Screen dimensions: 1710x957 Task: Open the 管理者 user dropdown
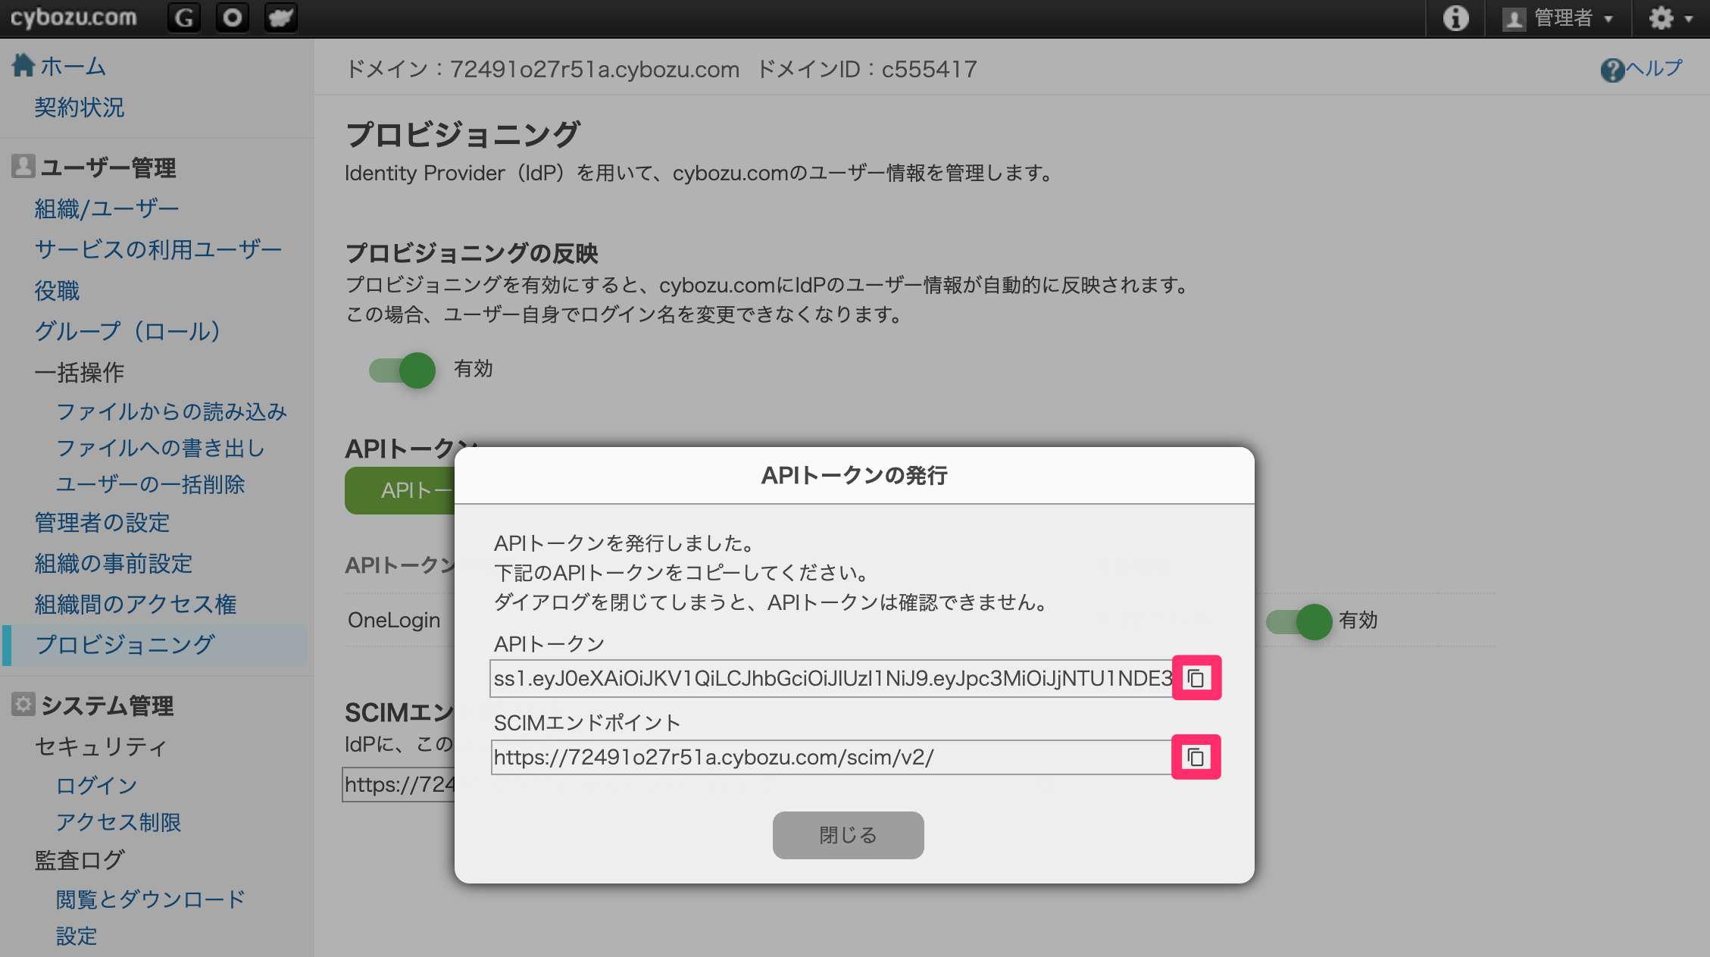pyautogui.click(x=1559, y=17)
